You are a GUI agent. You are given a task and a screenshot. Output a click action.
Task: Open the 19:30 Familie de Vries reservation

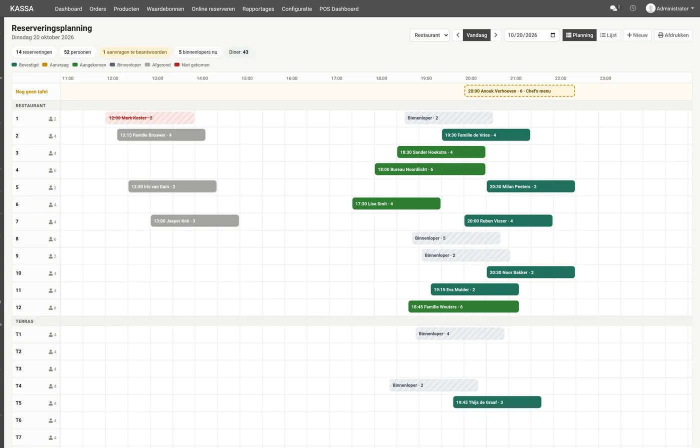[486, 135]
